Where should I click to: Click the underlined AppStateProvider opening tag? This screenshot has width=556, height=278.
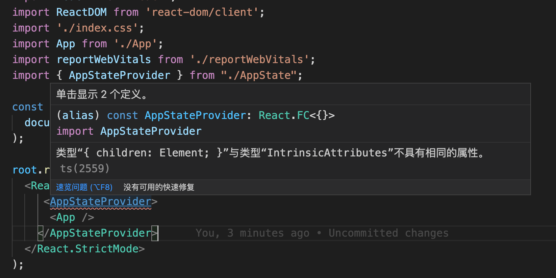point(101,201)
